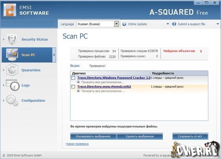Expand locations under Windows Password Cracker entry
Viewport: 221px width, 159px height.
pos(79,82)
